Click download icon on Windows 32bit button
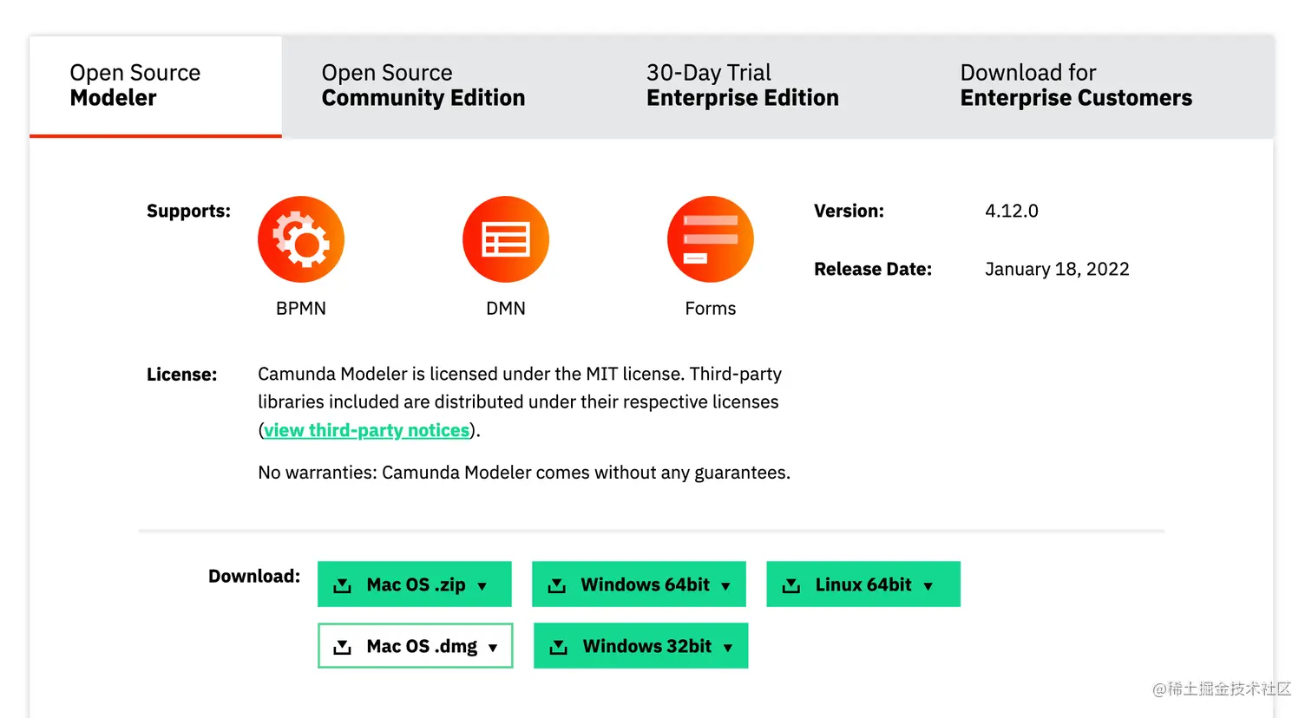 [559, 647]
